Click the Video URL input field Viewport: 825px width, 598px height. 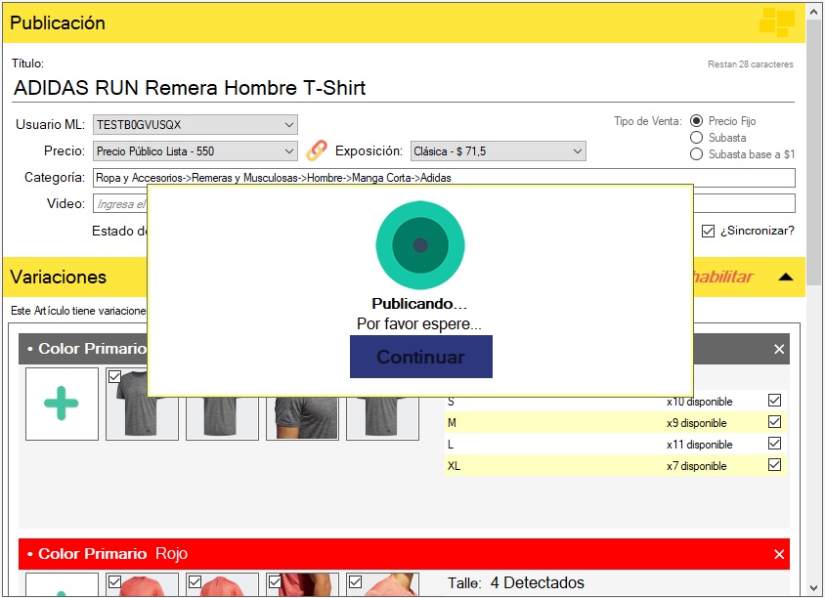(x=120, y=203)
